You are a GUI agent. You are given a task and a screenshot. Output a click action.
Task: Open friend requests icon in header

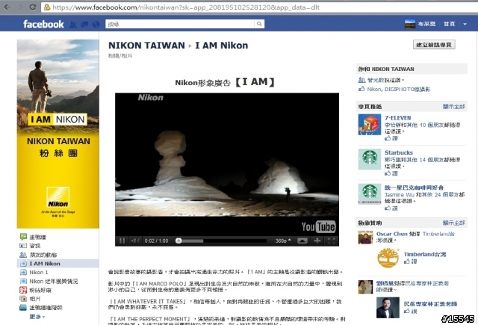click(73, 25)
